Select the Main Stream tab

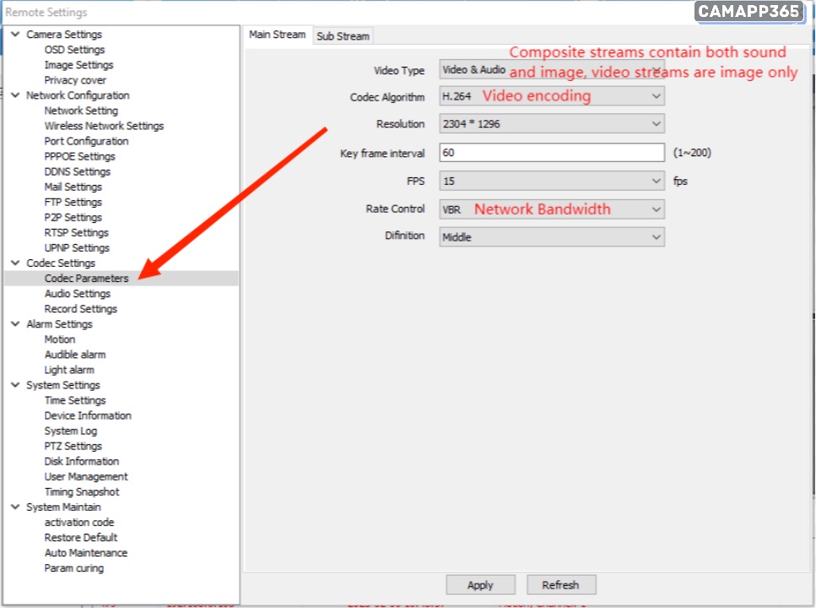click(277, 35)
